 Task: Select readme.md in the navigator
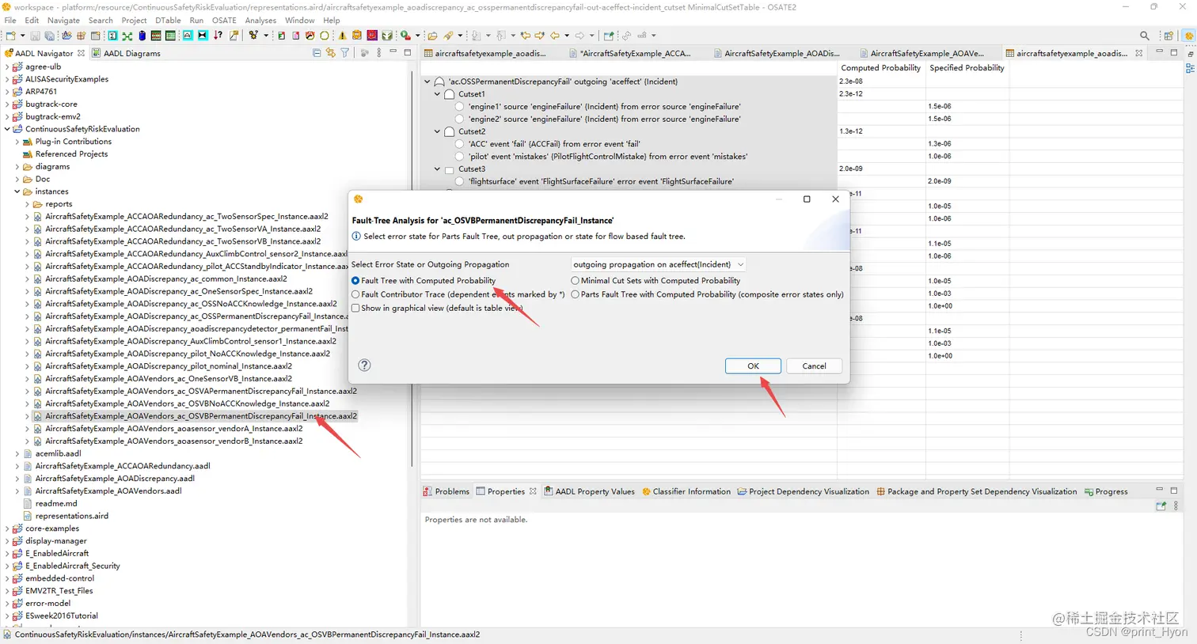pyautogui.click(x=56, y=503)
